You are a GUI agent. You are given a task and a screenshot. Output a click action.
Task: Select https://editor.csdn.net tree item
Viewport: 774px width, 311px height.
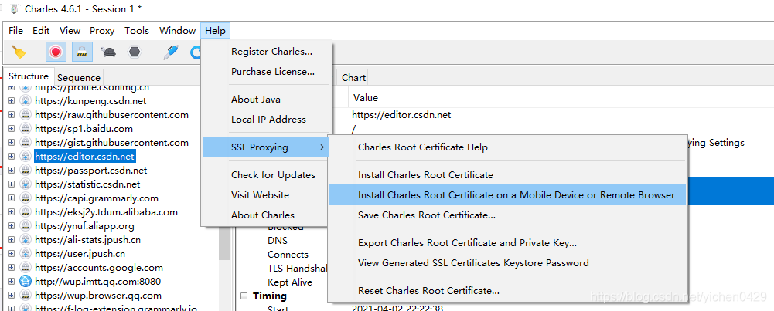[84, 156]
